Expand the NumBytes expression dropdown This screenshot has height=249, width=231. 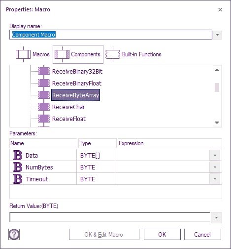[x=215, y=167]
